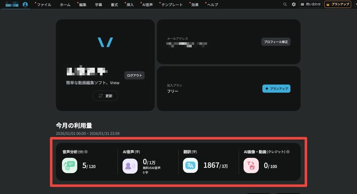
Task: Open the account profile icon
Action: 25,5
